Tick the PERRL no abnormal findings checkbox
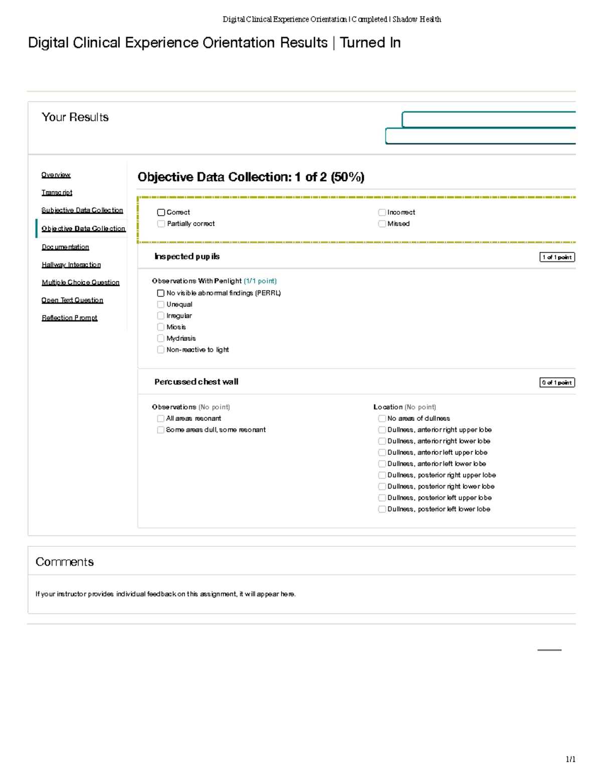Viewport: 602px width, 779px height. point(161,293)
